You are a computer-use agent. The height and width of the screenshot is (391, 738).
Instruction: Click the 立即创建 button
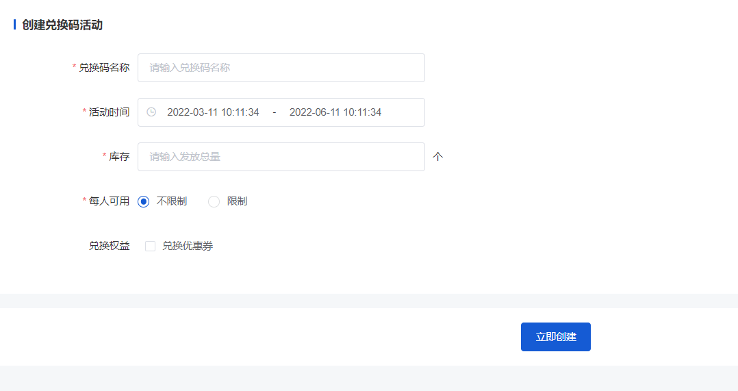[x=555, y=337]
